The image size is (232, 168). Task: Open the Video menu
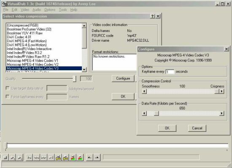pos(25,10)
